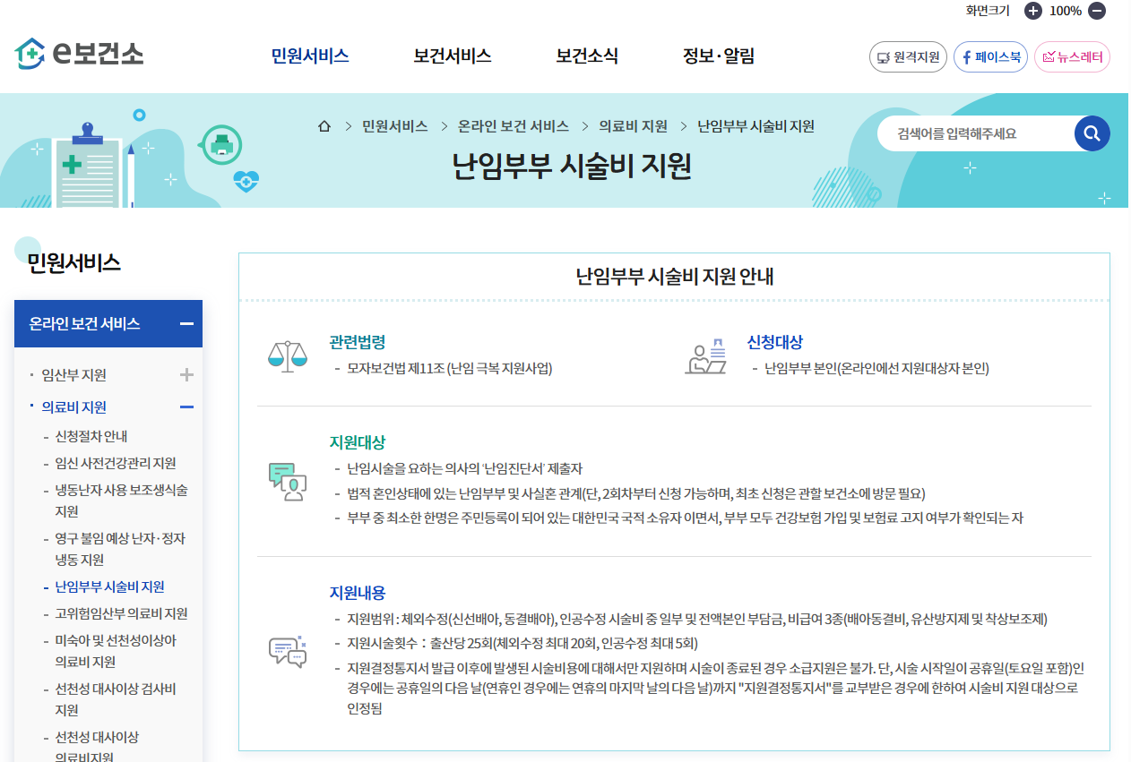This screenshot has height=762, width=1131.
Task: Open the 정보·알림 menu
Action: (718, 56)
